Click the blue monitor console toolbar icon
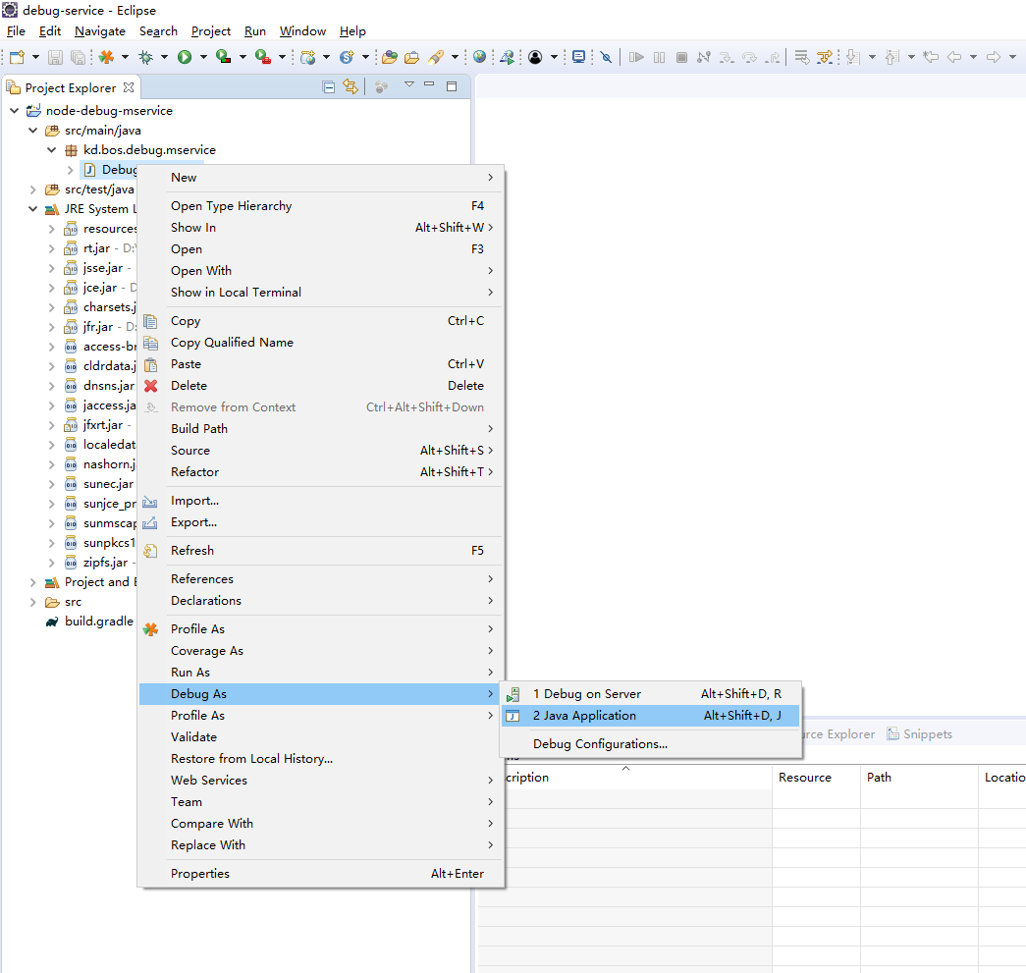 (578, 58)
